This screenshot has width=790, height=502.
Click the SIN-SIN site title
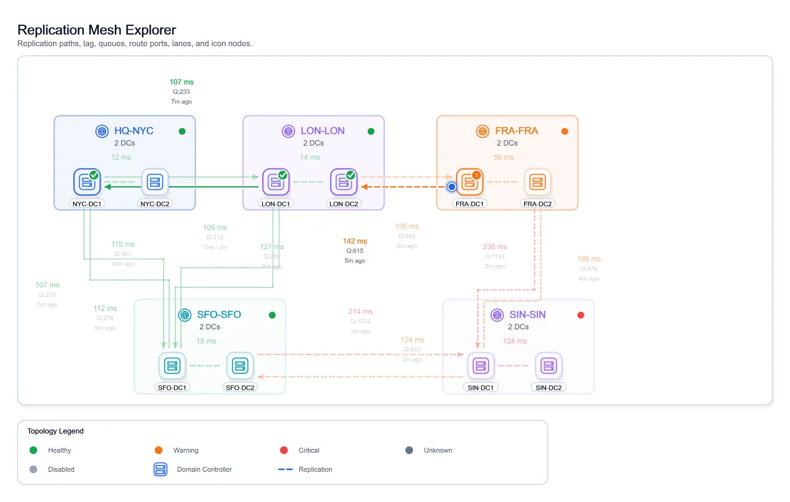[x=528, y=315]
